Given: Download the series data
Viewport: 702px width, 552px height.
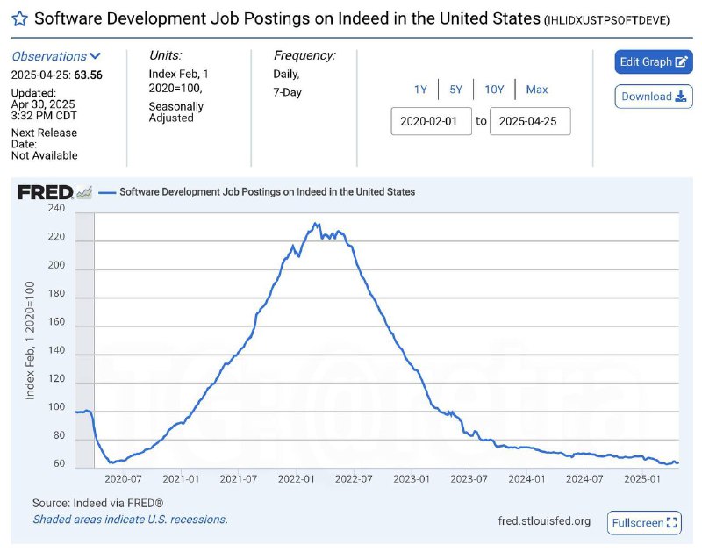Looking at the screenshot, I should pyautogui.click(x=654, y=97).
